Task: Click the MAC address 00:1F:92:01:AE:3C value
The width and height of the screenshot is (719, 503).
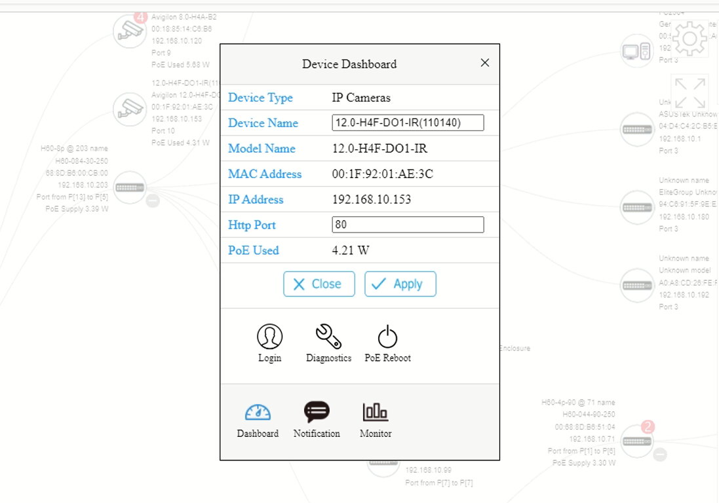Action: pos(382,174)
